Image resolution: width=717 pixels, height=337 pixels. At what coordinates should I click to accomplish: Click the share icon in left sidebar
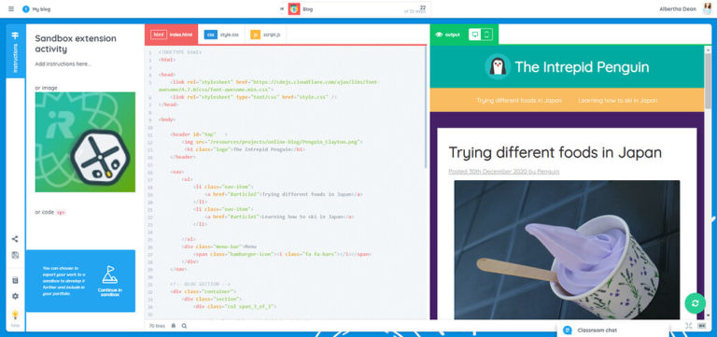pyautogui.click(x=15, y=239)
